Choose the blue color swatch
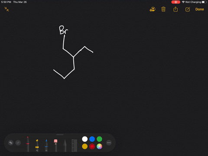The width and height of the screenshot is (208, 156). (x=92, y=139)
